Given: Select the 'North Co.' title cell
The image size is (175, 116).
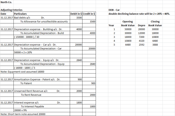Looking at the screenshot, I should (x=7, y=2).
